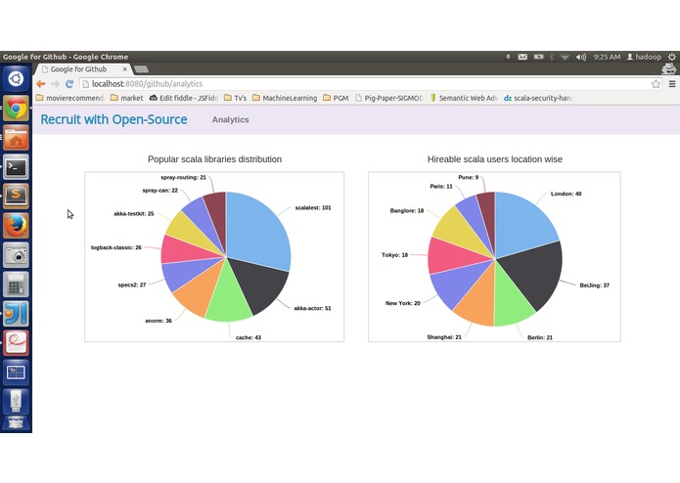Open a new tab button

(141, 68)
